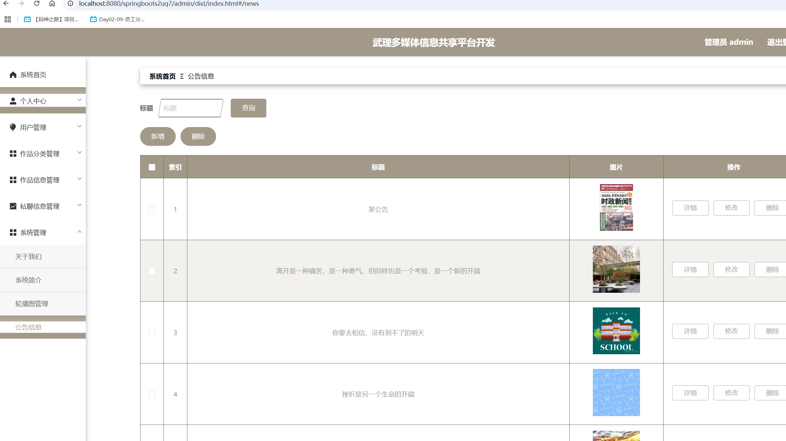Viewport: 786px width, 441px height.
Task: Click the 作品信息管理 grid icon
Action: 13,180
